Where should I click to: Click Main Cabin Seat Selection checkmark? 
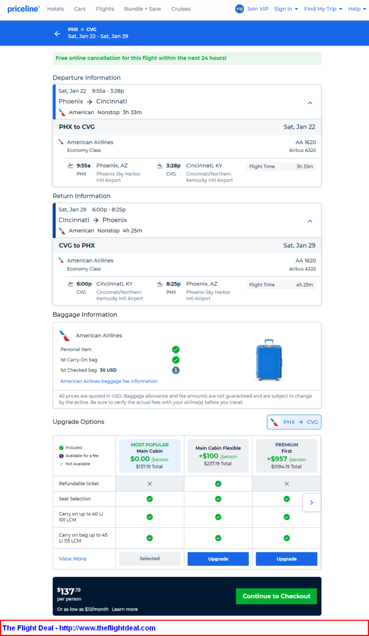(150, 499)
